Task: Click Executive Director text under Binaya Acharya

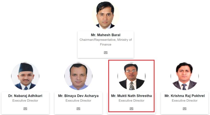Action: 78,101
